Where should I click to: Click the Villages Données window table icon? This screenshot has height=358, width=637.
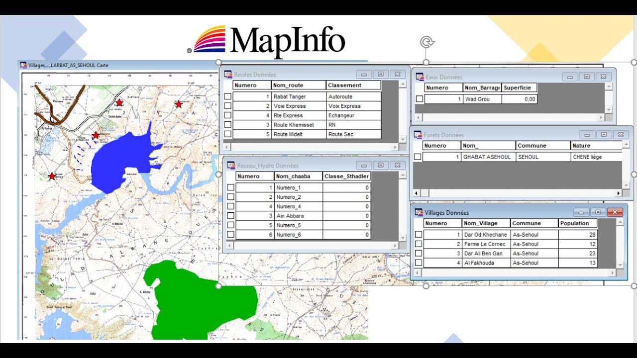[419, 212]
